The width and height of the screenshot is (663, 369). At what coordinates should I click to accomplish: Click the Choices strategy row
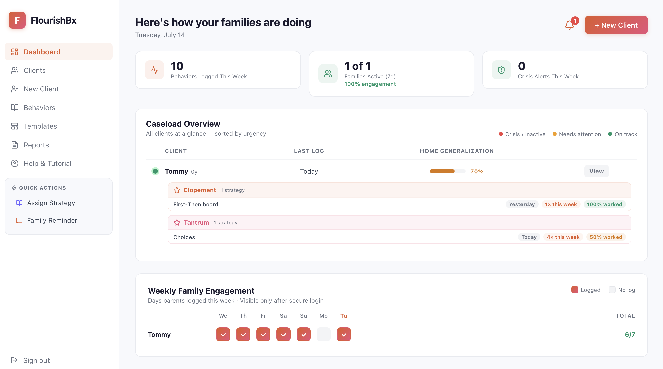399,237
